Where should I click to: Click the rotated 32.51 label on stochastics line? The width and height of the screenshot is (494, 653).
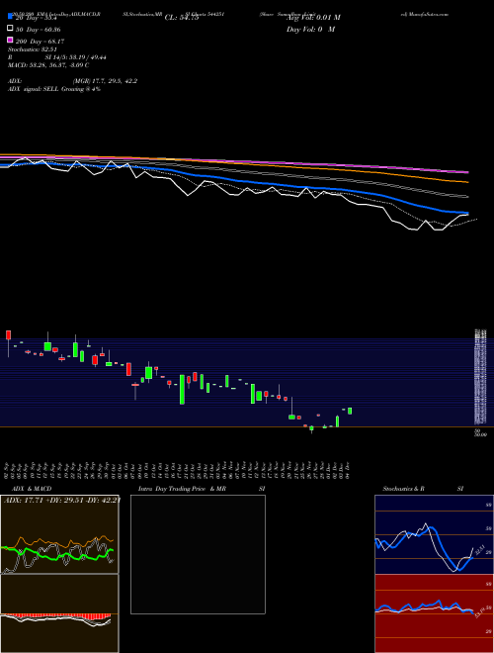[480, 550]
